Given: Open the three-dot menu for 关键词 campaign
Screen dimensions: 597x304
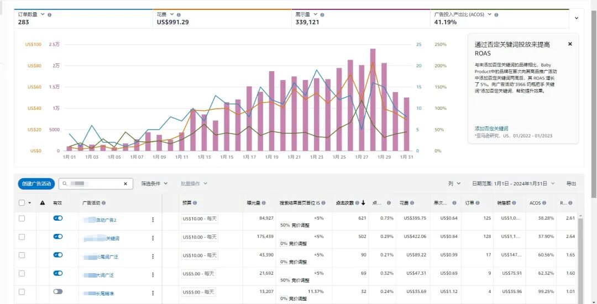Looking at the screenshot, I should 153,238.
